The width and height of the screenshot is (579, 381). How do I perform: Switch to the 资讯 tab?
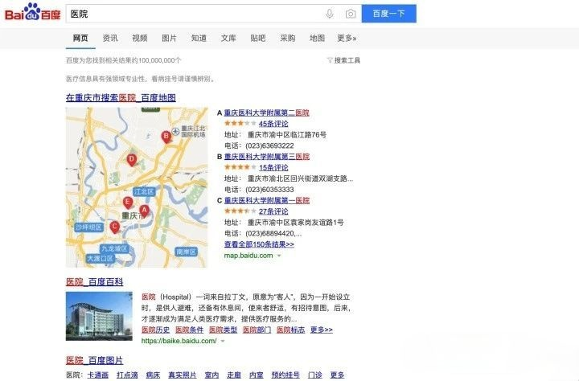tap(110, 38)
